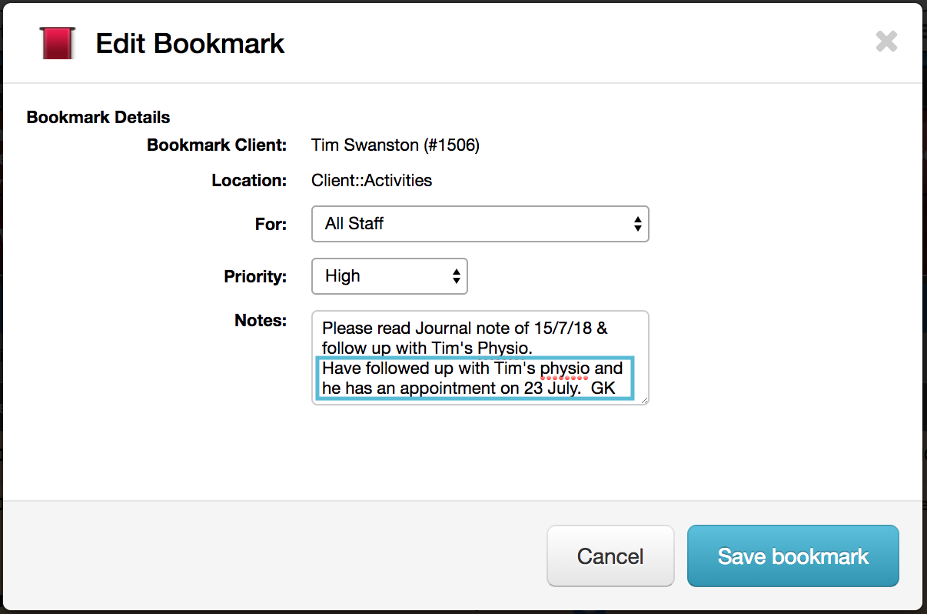
Task: Click the Notes label beside the text box
Action: [x=261, y=321]
